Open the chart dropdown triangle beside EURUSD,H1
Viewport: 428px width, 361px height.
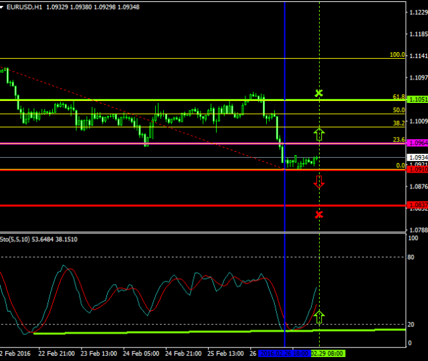(3, 6)
